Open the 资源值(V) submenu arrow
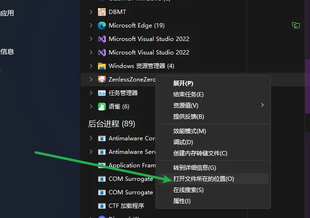This screenshot has width=310, height=218. (262, 105)
